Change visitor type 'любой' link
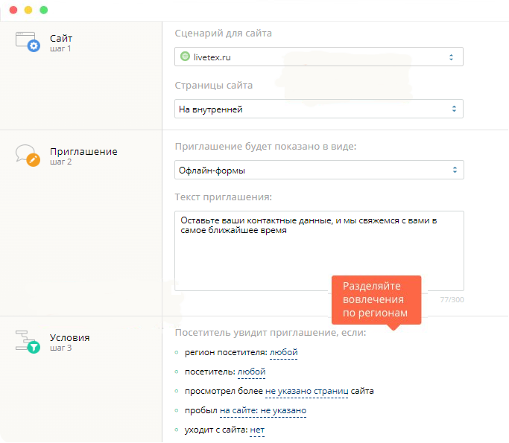The image size is (509, 443). coord(251,372)
